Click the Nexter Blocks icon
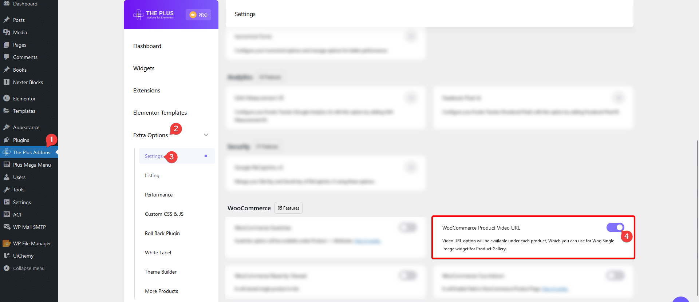The height and width of the screenshot is (302, 699). pyautogui.click(x=7, y=82)
